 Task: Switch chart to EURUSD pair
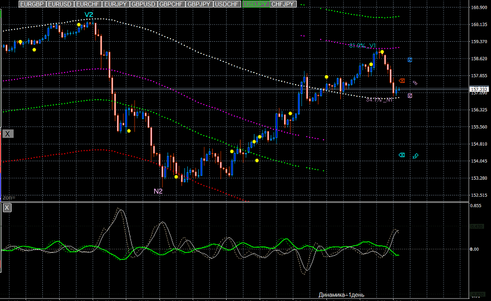[60, 4]
